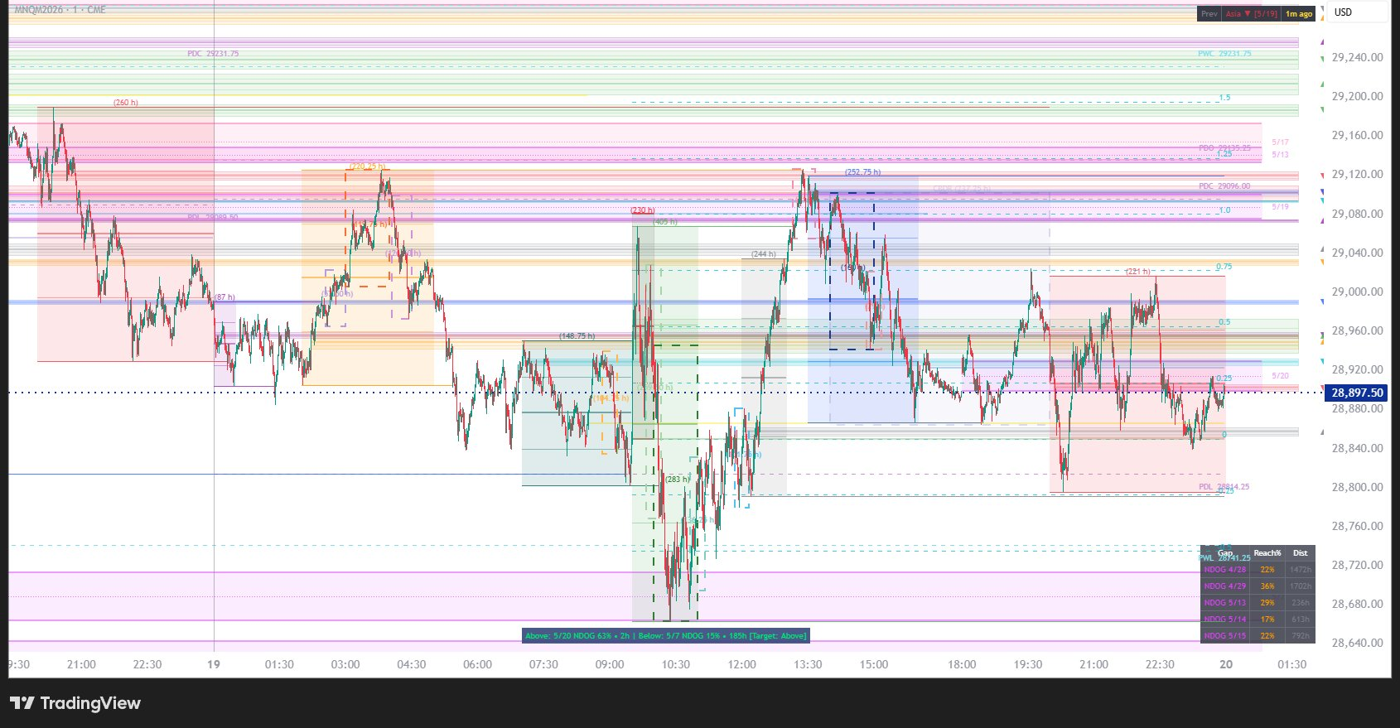Viewport: 1400px width, 728px height.
Task: Click the 09:00 time axis label
Action: pos(610,664)
